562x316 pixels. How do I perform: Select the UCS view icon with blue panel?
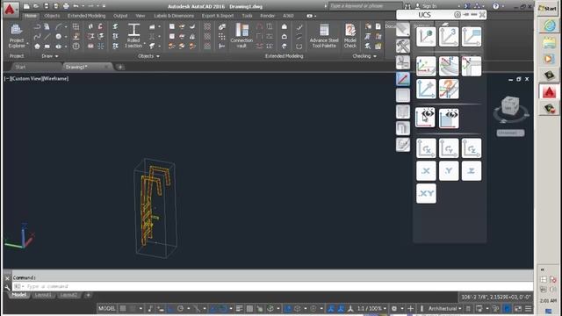point(472,37)
